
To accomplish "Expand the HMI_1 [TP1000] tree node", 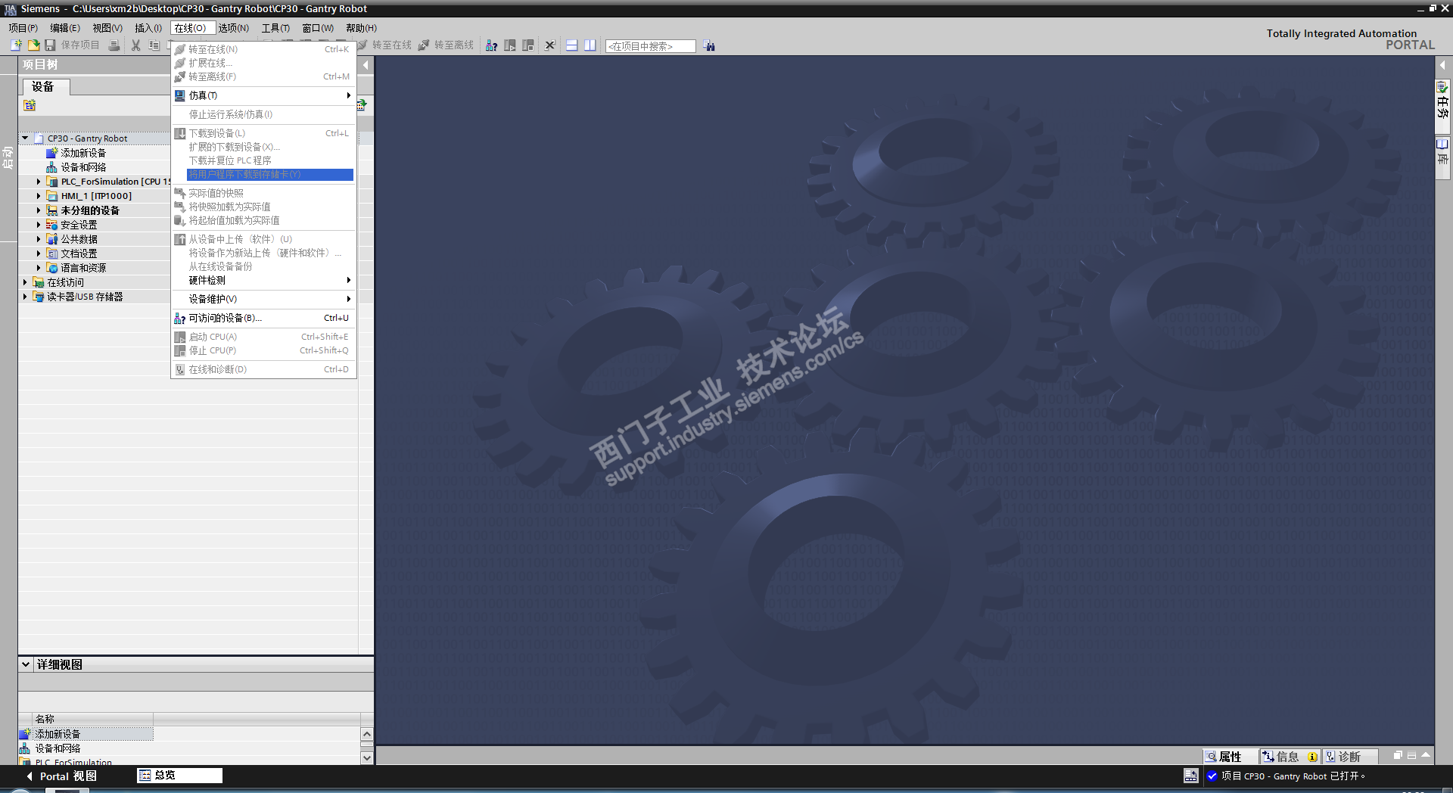I will tap(39, 196).
